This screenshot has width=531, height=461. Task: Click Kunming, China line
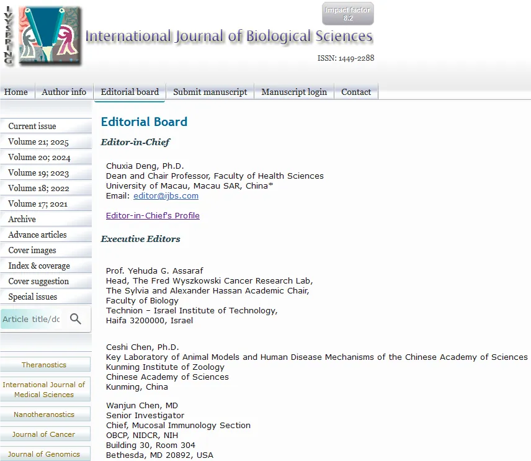pyautogui.click(x=137, y=387)
